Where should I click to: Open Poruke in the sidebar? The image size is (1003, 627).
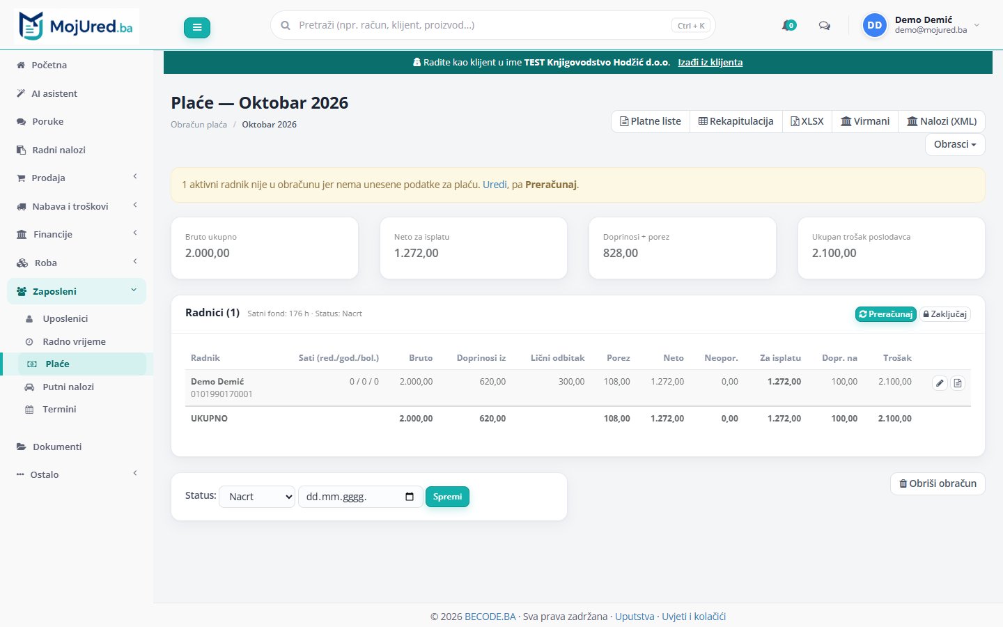click(77, 121)
